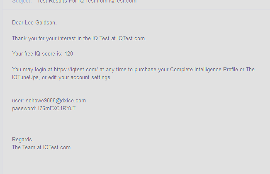Viewport: 270px width, 174px height.
Task: Open the https://iqtest.com/ login link
Action: (76, 70)
